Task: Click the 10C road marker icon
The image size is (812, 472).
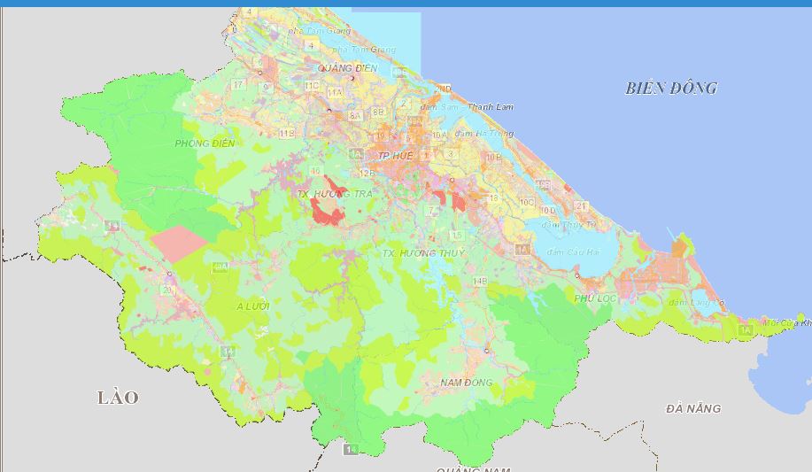Action: click(x=527, y=203)
